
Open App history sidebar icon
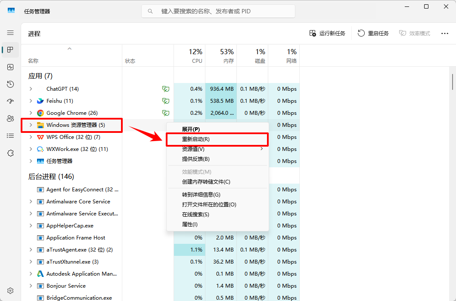click(x=10, y=84)
